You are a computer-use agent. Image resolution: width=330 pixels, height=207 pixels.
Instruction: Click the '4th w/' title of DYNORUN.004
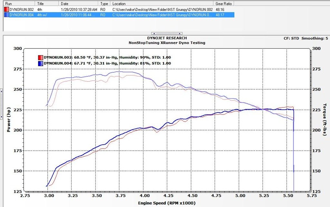(x=42, y=15)
